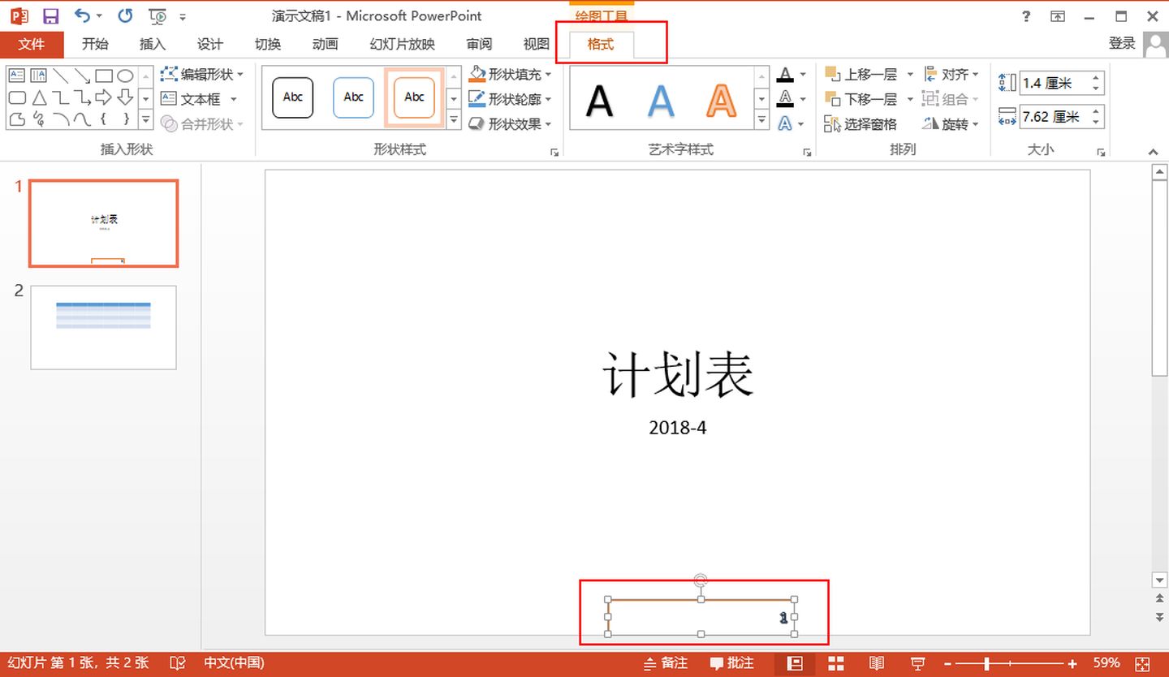Select the oval shape in shapes gallery
The width and height of the screenshot is (1169, 677).
tap(125, 76)
